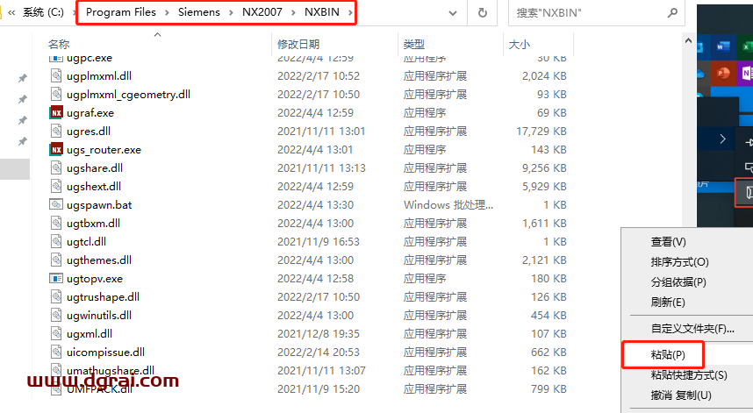Sort by the 名称 column header
Screen dimensions: 753x413
(59, 45)
